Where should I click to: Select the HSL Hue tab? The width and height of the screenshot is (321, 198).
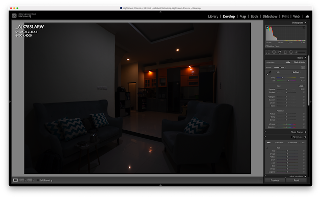(x=269, y=143)
